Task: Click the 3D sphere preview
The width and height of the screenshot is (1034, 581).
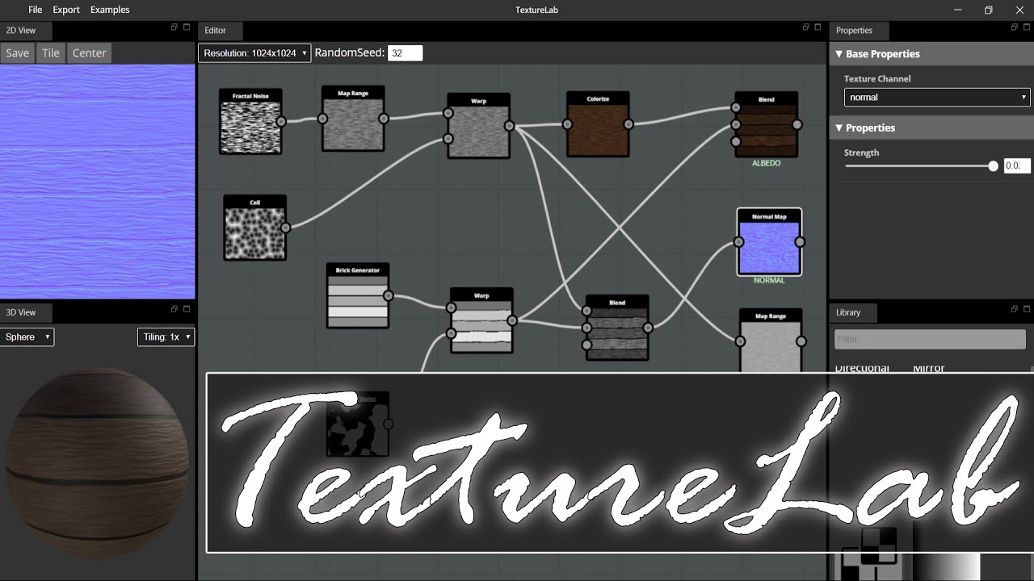Action: tap(98, 463)
